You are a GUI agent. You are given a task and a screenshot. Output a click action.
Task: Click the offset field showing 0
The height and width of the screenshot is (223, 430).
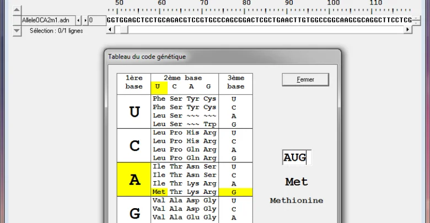tap(97, 20)
